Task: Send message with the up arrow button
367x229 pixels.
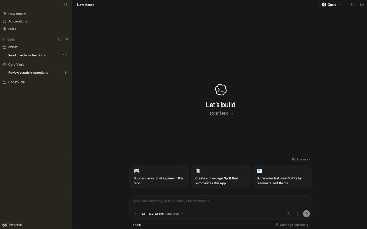Action: click(x=306, y=214)
